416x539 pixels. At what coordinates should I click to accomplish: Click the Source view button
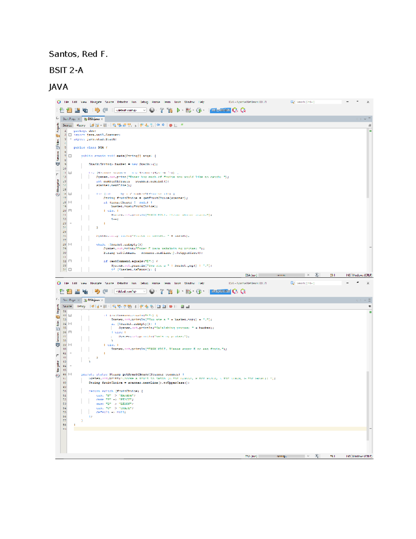click(x=68, y=125)
